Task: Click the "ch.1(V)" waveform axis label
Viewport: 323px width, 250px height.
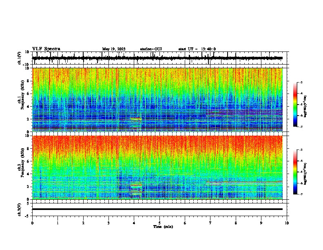Action: (x=20, y=58)
